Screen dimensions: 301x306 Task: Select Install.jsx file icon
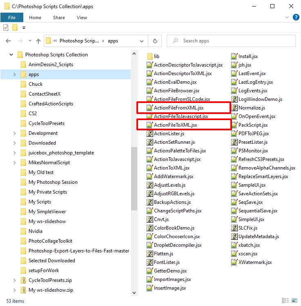pos(234,56)
